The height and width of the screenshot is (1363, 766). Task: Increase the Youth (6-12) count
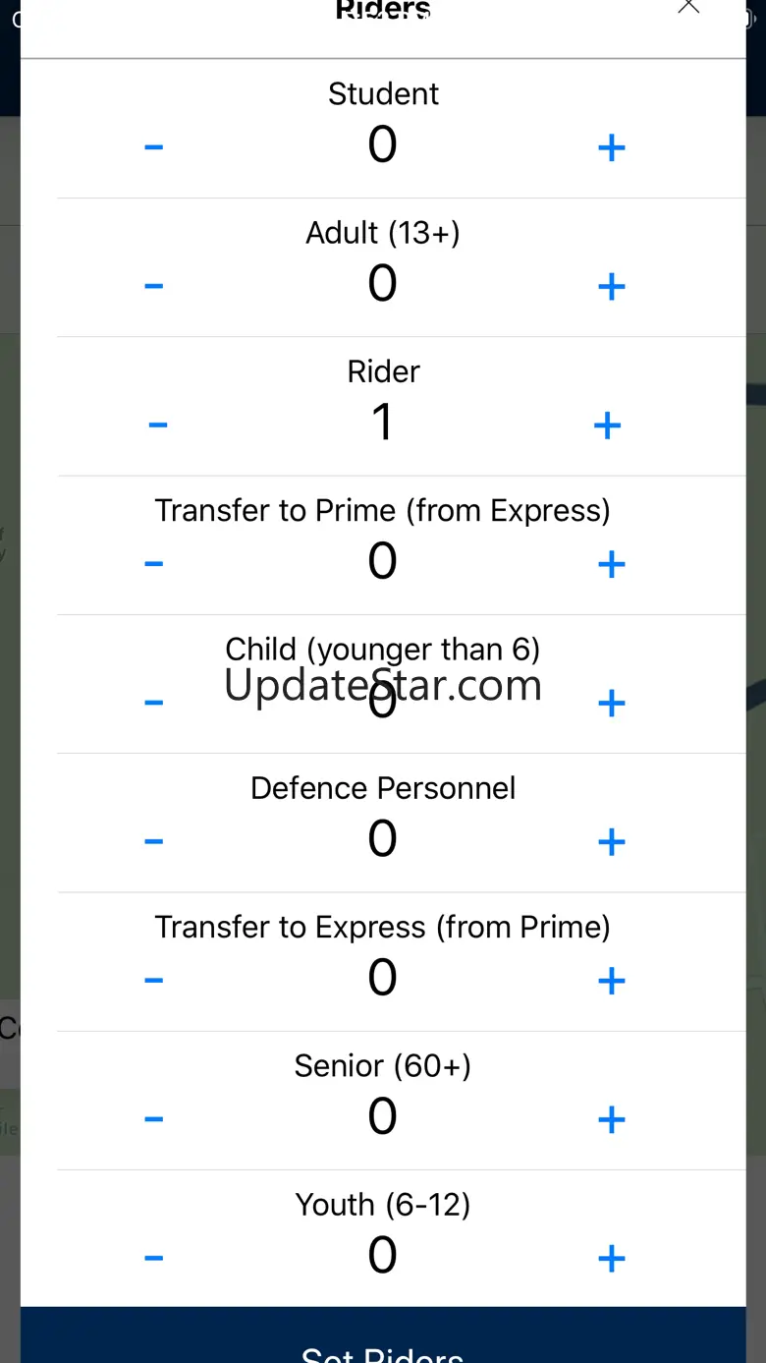point(611,1258)
